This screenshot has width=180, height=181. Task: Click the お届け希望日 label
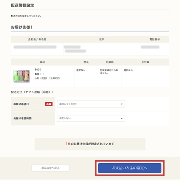pos(21,104)
